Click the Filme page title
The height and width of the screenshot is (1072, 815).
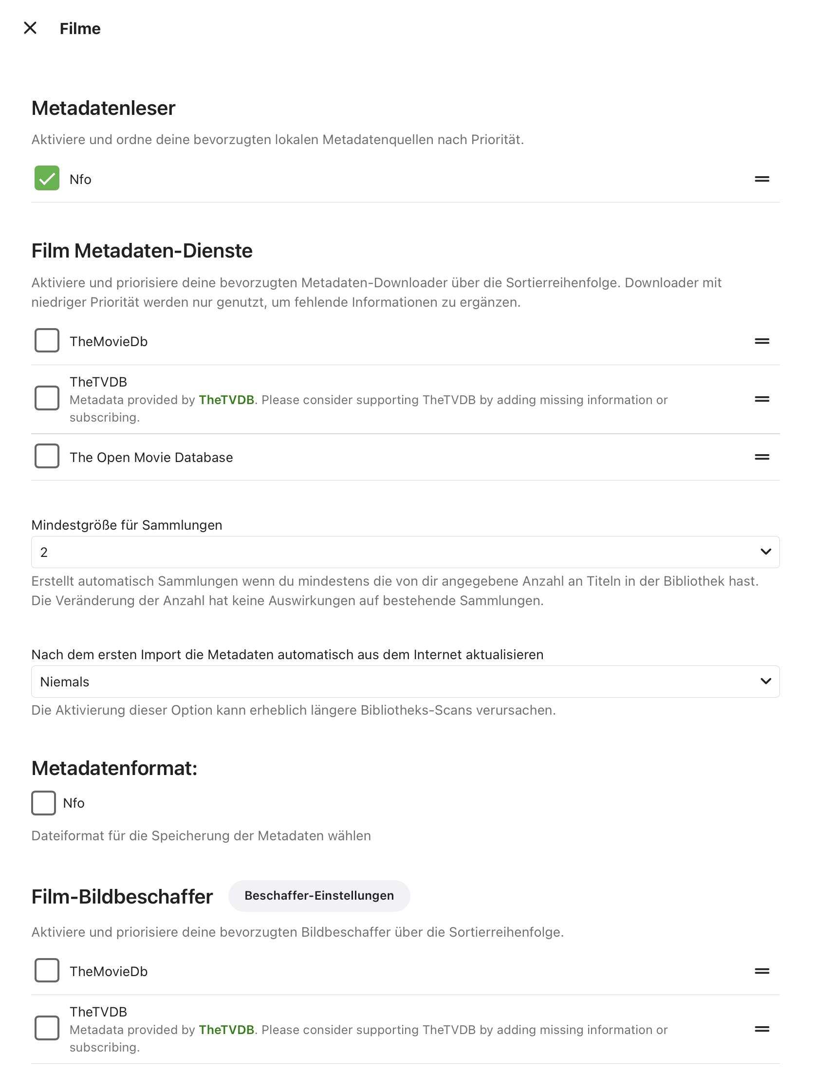[x=80, y=29]
